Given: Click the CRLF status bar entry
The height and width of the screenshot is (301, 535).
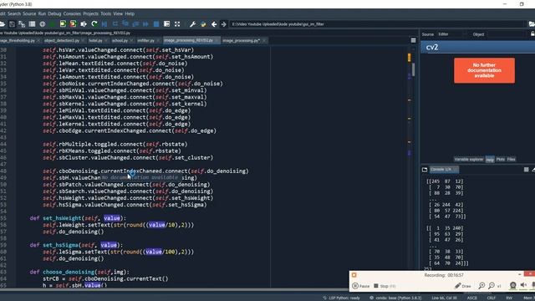Looking at the screenshot, I should (x=492, y=298).
